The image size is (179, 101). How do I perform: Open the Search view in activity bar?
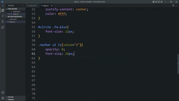[3, 16]
